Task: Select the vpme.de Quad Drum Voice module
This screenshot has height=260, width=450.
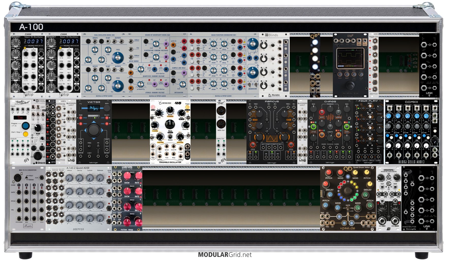Action: (348, 198)
